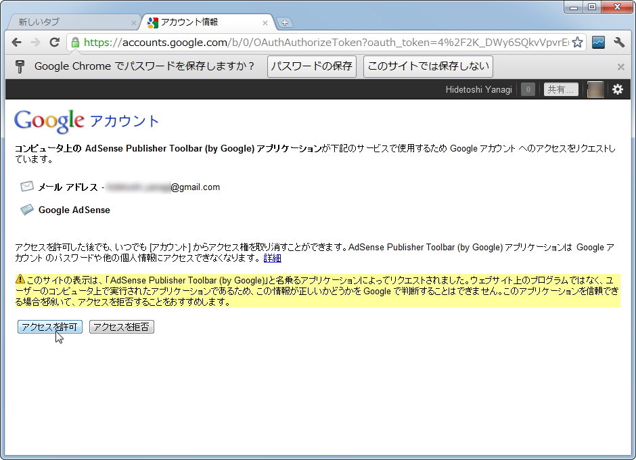636x460 pixels.
Task: Open the Chrome wrench menu
Action: click(619, 42)
